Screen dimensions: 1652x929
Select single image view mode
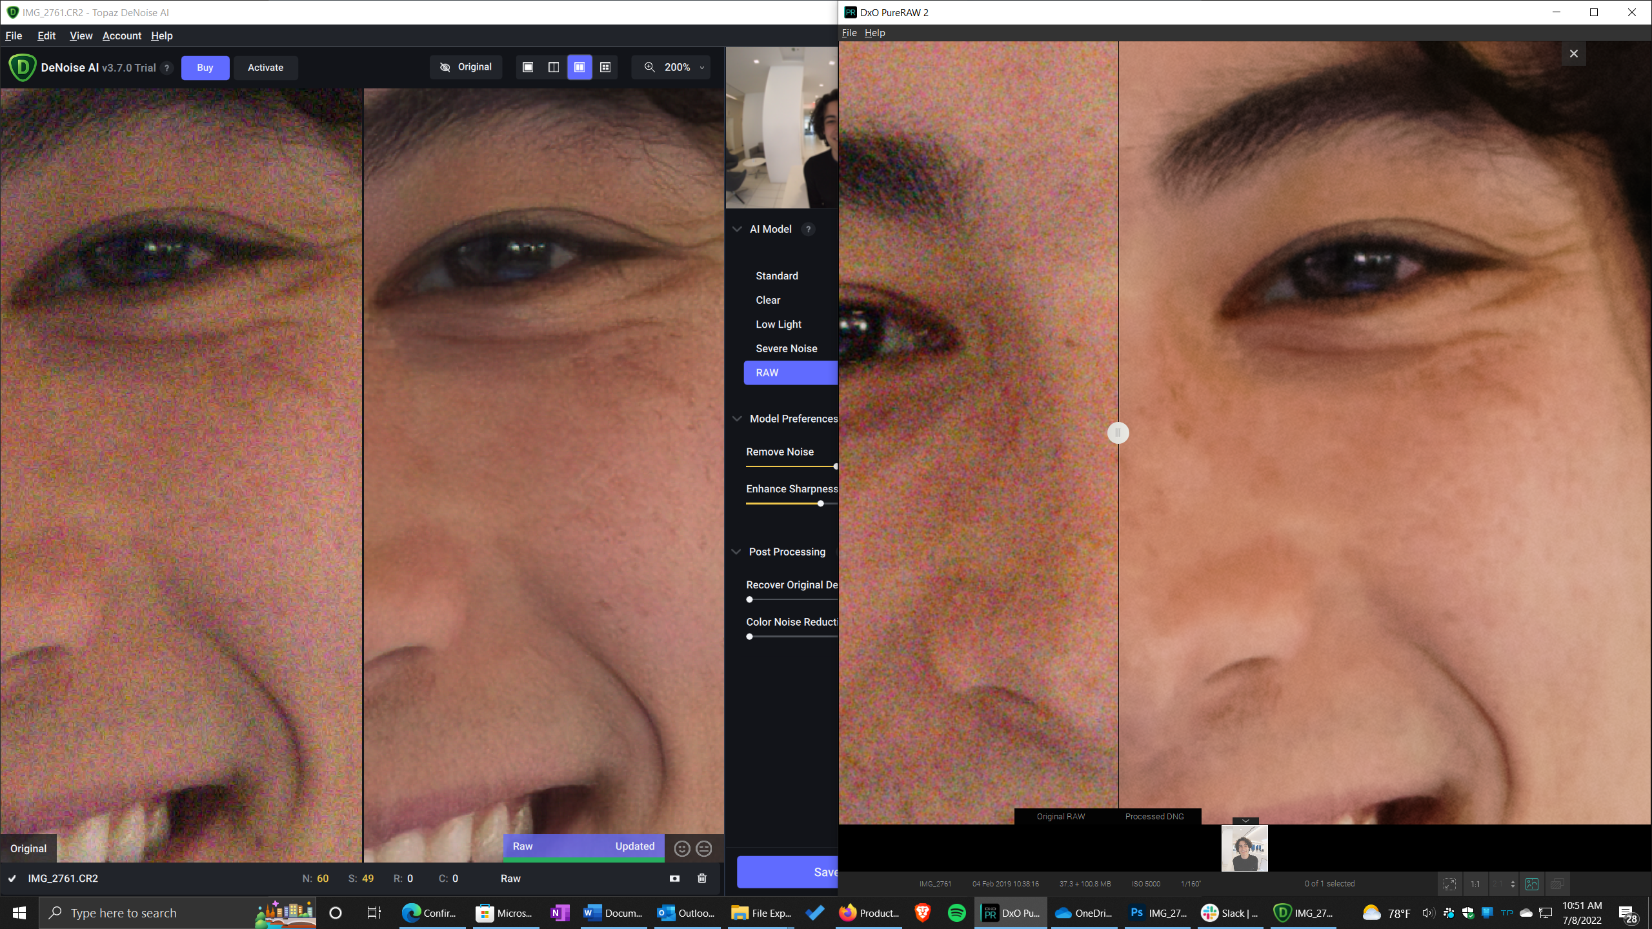(x=527, y=66)
